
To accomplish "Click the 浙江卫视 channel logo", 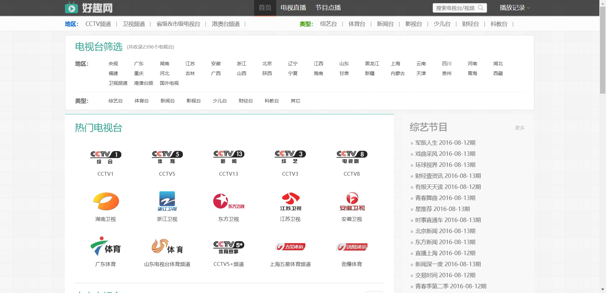I will (167, 201).
